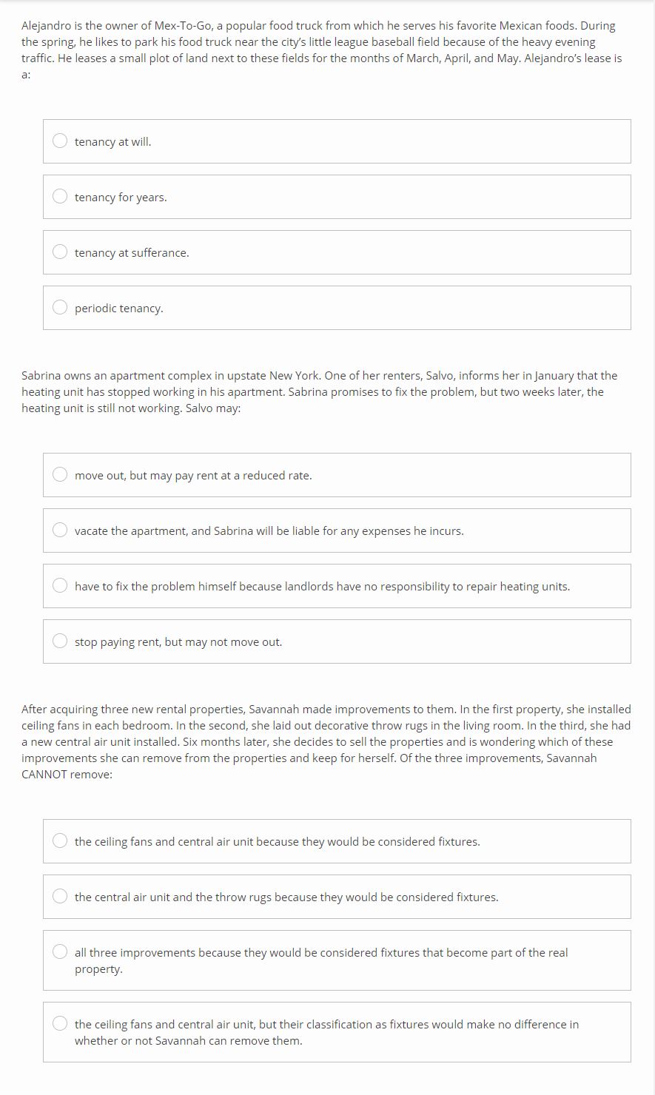Click the reduced rent rate answer row

tap(337, 474)
